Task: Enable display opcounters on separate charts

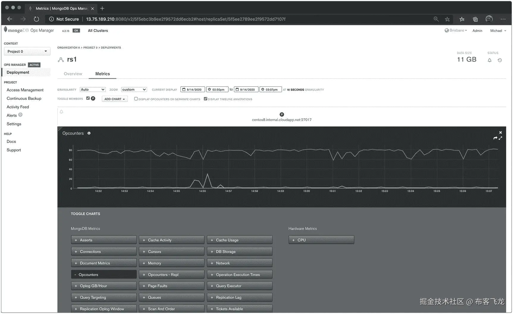Action: point(136,99)
